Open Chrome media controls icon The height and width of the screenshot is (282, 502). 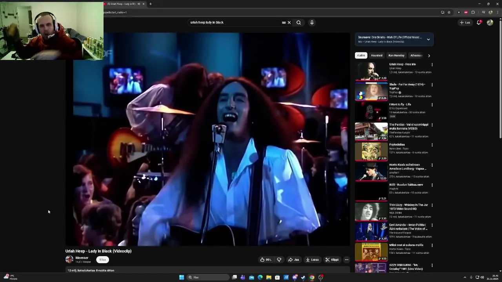(x=483, y=12)
